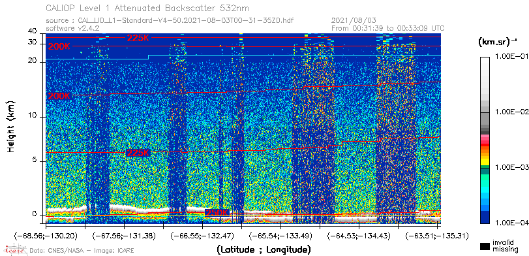Click the 'invalid missing' legend text

click(x=505, y=246)
